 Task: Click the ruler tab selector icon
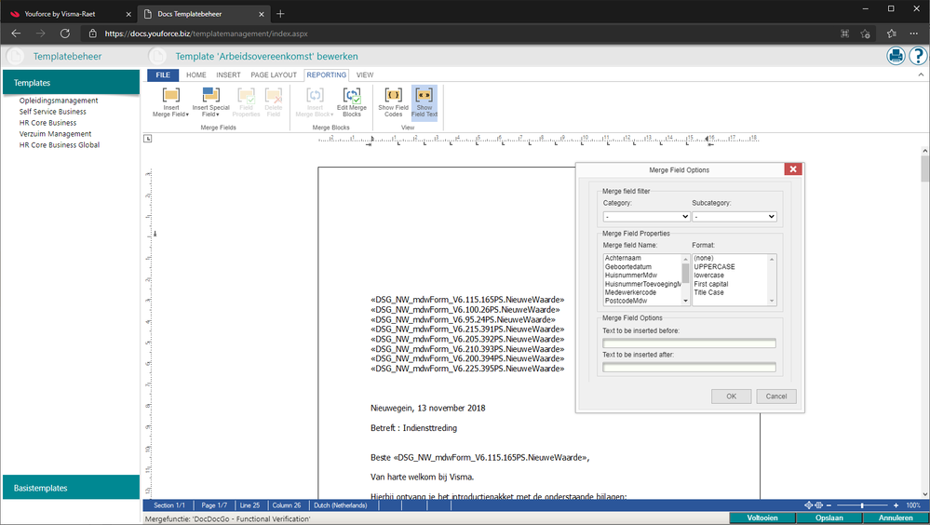(147, 140)
